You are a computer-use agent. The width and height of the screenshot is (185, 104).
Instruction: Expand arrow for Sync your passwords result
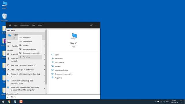pyautogui.click(x=44, y=65)
